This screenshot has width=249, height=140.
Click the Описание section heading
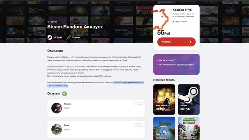click(55, 51)
